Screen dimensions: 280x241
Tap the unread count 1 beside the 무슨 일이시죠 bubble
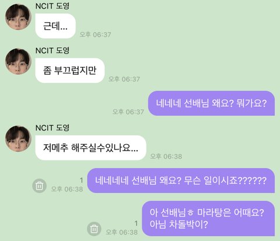click(82, 180)
